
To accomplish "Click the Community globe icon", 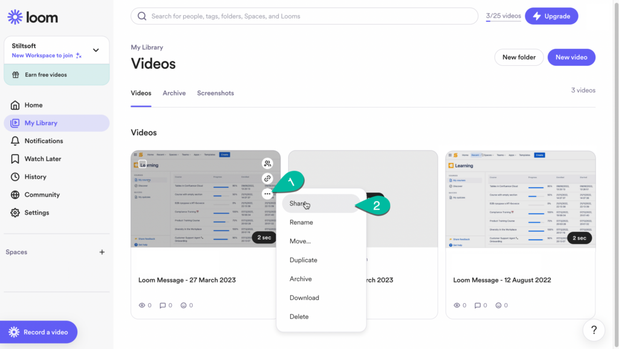I will tap(15, 195).
